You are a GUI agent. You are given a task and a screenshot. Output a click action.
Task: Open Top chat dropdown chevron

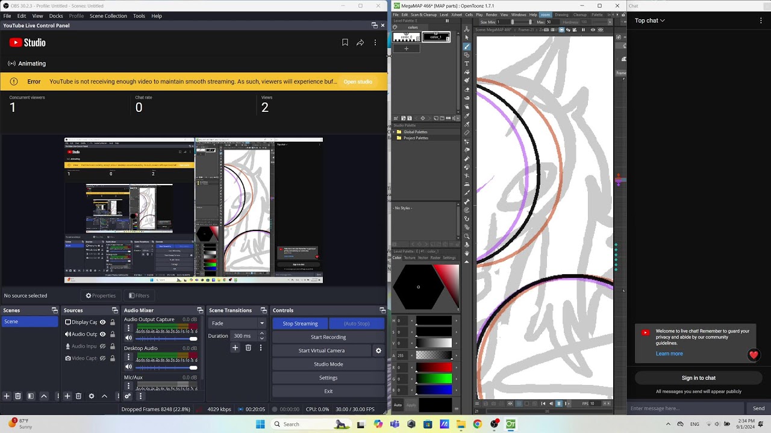click(x=662, y=20)
